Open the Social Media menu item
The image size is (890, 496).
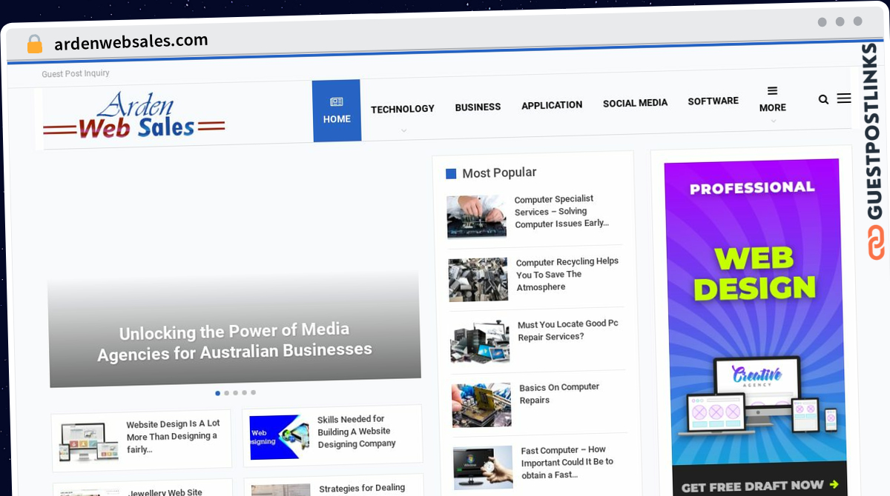point(635,103)
